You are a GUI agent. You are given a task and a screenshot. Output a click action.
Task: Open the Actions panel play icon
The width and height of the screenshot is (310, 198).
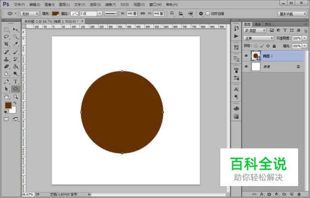(x=236, y=36)
